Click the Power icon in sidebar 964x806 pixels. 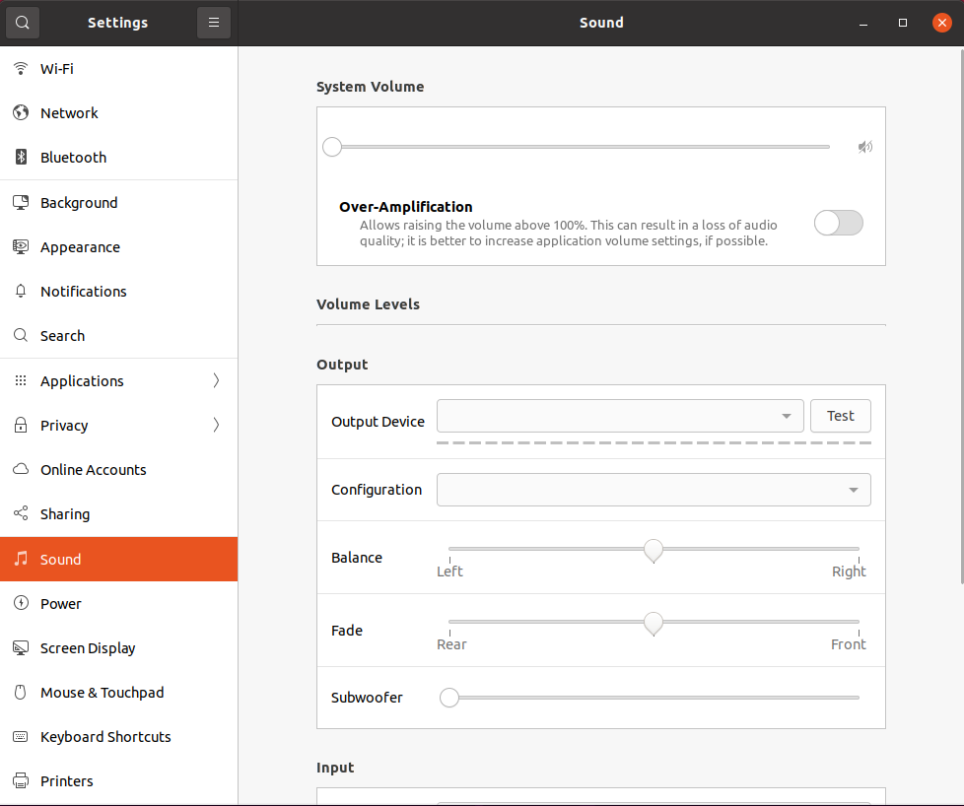click(x=21, y=603)
